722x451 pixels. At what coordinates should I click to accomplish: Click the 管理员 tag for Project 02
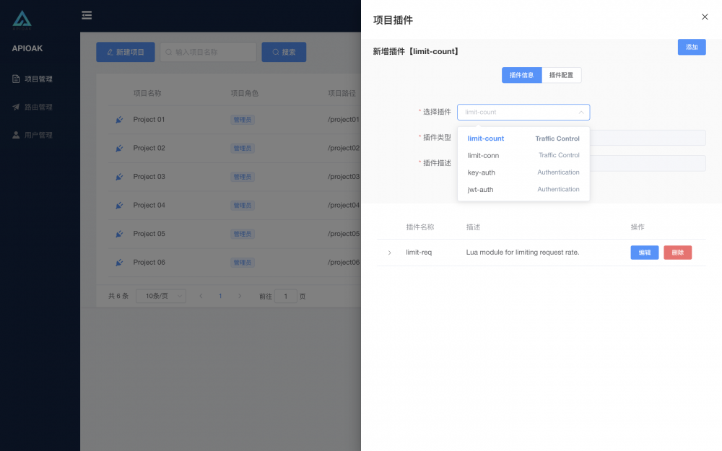pos(242,148)
